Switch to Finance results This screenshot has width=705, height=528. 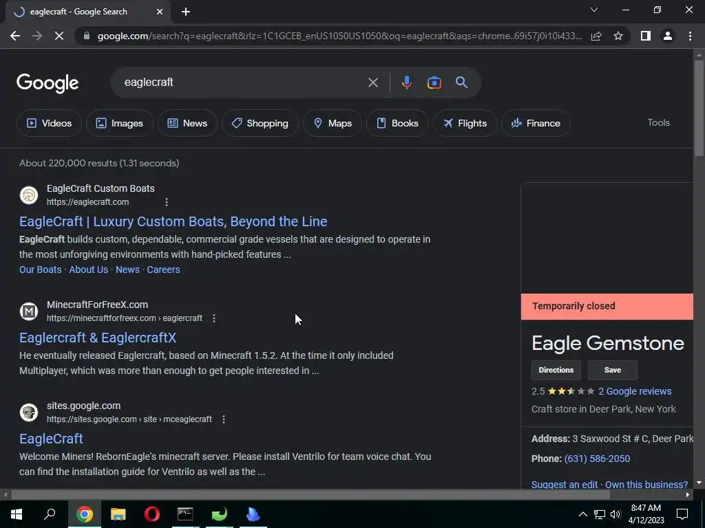(536, 123)
